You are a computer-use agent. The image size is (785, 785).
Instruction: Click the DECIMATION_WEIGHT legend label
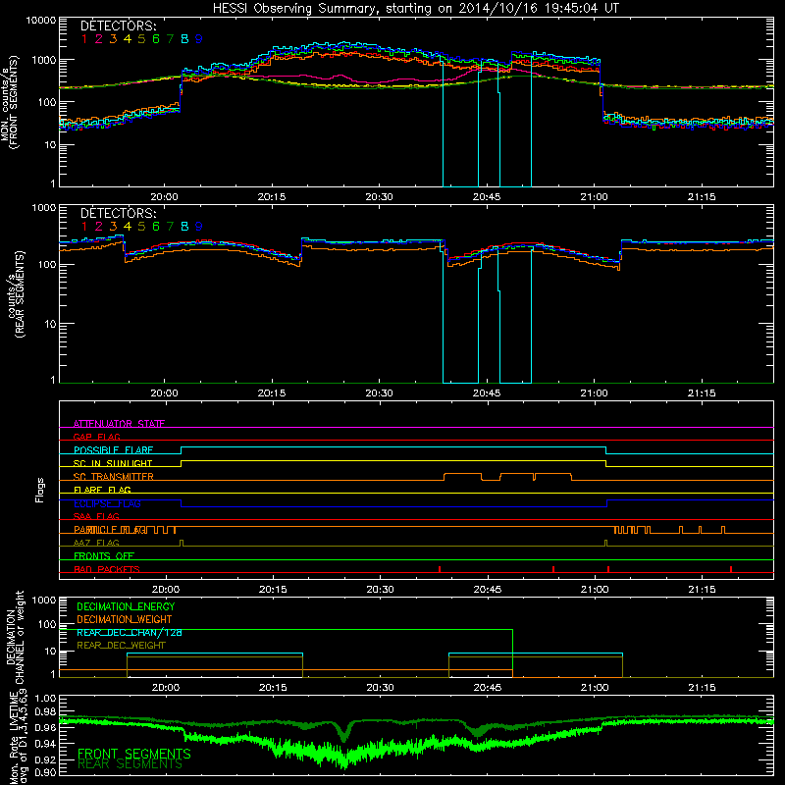(x=125, y=619)
